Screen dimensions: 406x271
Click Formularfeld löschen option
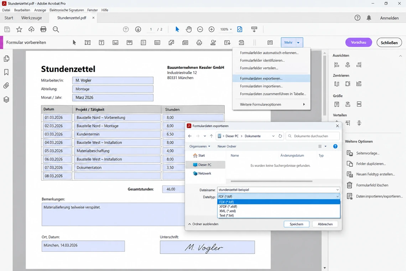(x=368, y=185)
